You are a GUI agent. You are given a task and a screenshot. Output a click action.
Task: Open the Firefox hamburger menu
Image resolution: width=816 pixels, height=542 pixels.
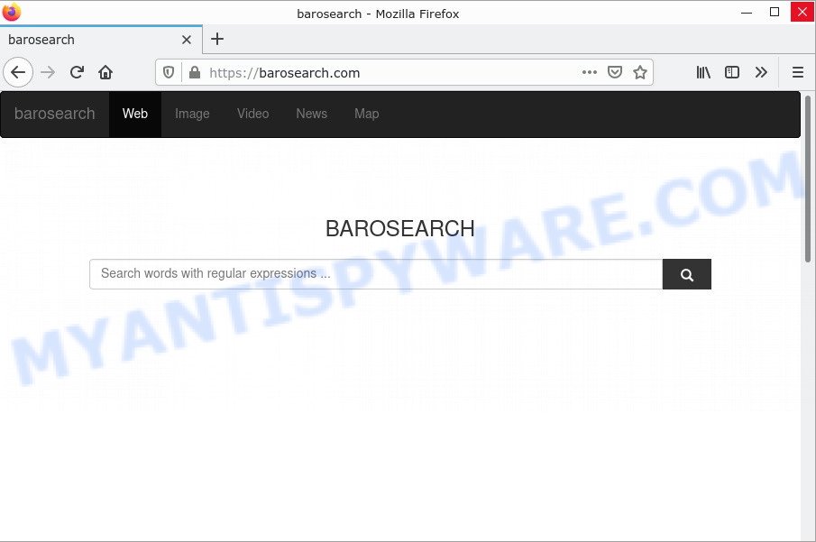click(x=798, y=72)
